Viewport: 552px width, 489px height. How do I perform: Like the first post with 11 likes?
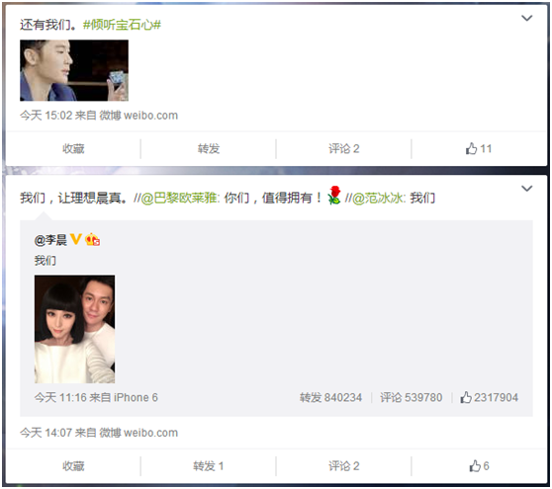(x=479, y=149)
